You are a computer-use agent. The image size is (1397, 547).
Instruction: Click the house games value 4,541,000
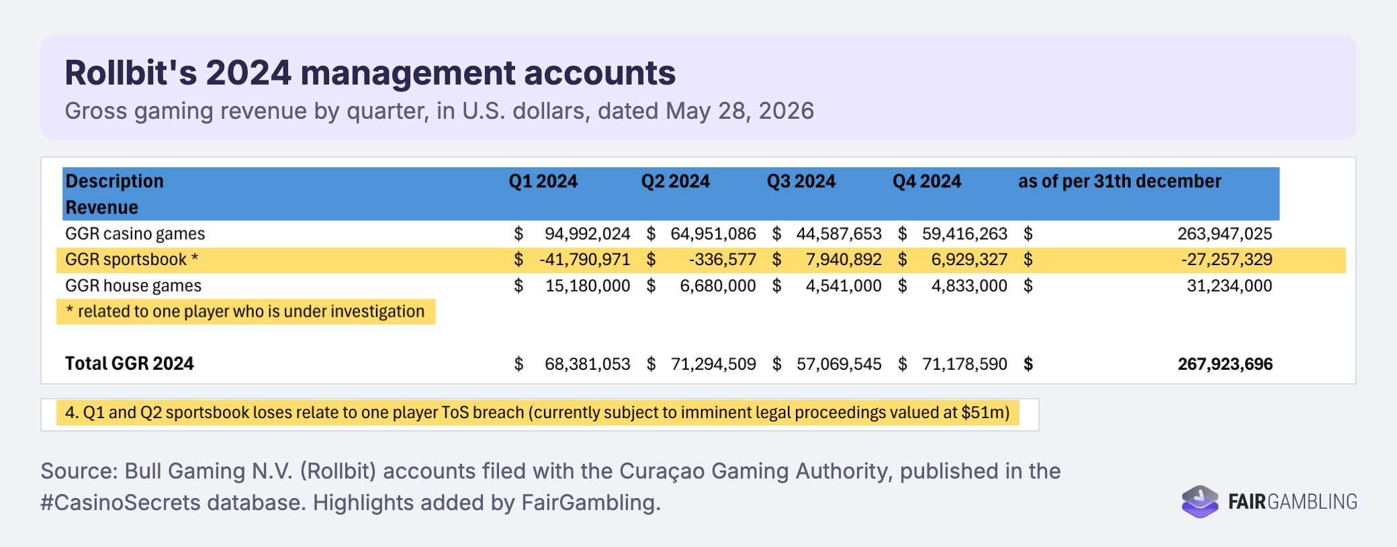coord(844,285)
